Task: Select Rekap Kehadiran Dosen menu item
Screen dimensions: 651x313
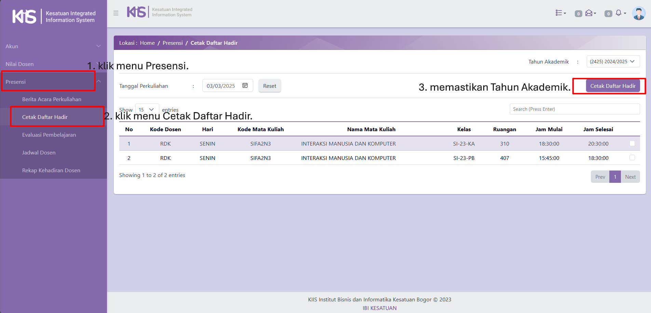Action: click(x=51, y=171)
